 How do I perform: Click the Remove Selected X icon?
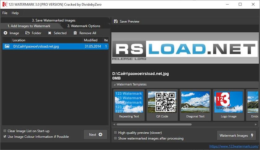(x=50, y=33)
